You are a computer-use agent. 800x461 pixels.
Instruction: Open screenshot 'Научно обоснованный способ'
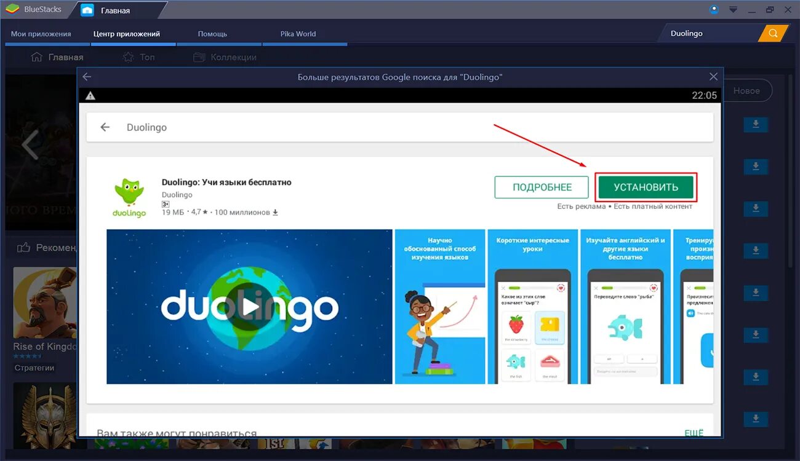tap(440, 307)
